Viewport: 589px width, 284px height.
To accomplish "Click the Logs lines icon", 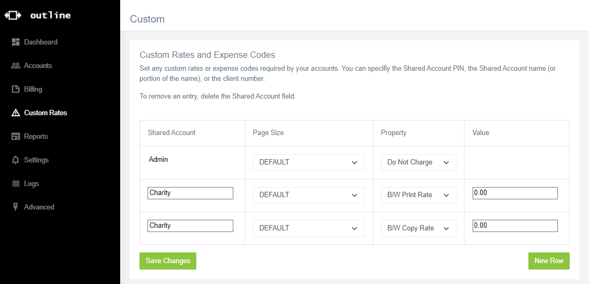I will (x=16, y=183).
